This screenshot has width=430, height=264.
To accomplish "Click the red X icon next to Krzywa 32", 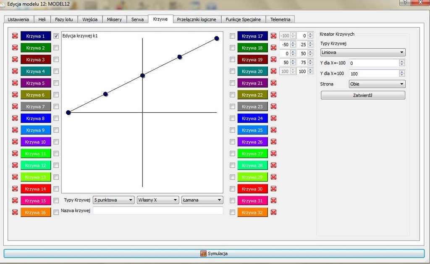I will pos(273,212).
